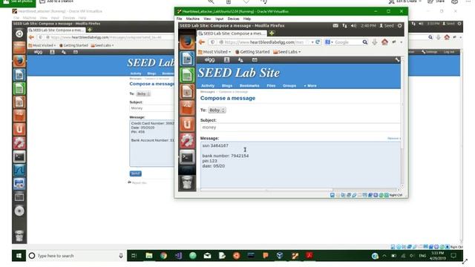The height and width of the screenshot is (267, 475).
Task: Select the Compose a message Firefox tab, front VM
Action: pyautogui.click(x=232, y=33)
